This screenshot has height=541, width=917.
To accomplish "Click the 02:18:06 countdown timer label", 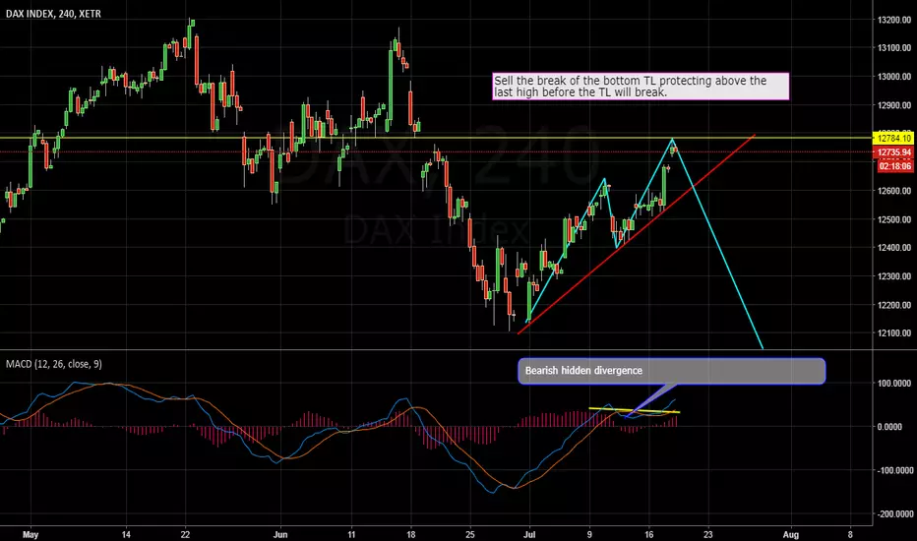I will 894,166.
